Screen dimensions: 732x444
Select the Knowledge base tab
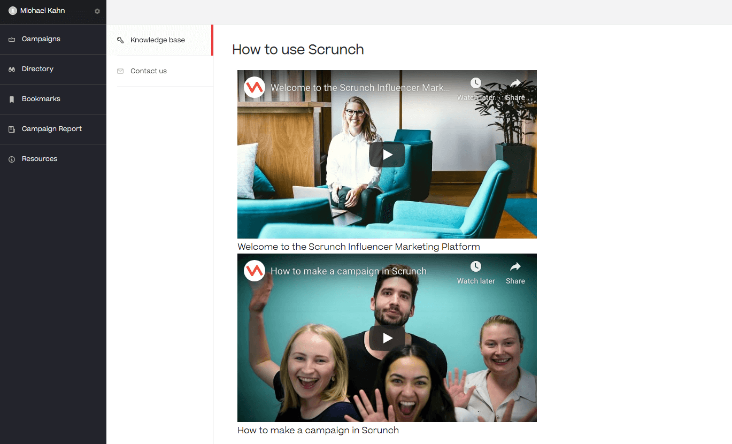click(x=160, y=40)
